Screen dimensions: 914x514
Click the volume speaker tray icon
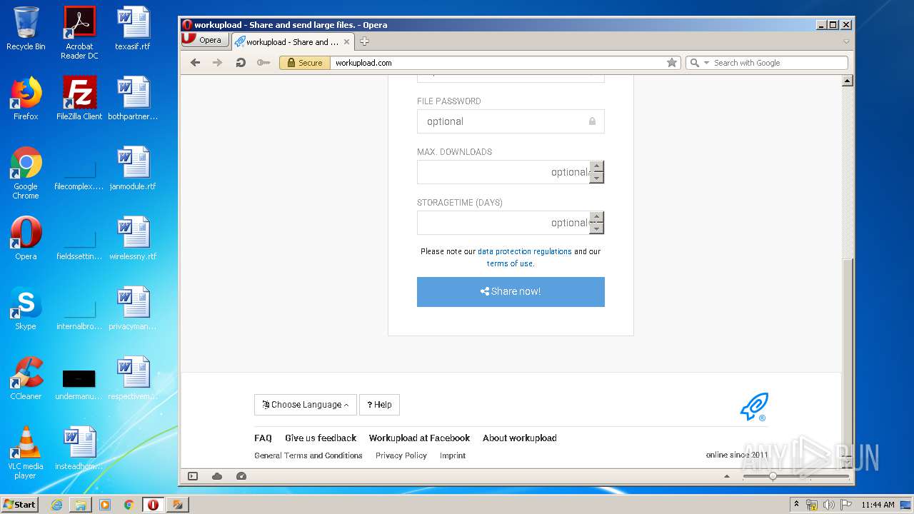[829, 505]
